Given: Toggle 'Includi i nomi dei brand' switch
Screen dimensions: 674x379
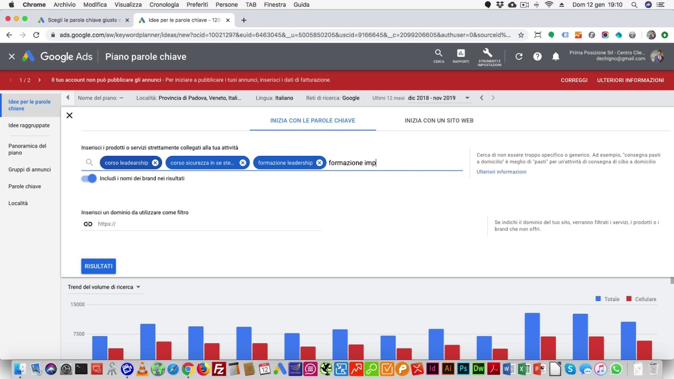Looking at the screenshot, I should click(89, 178).
